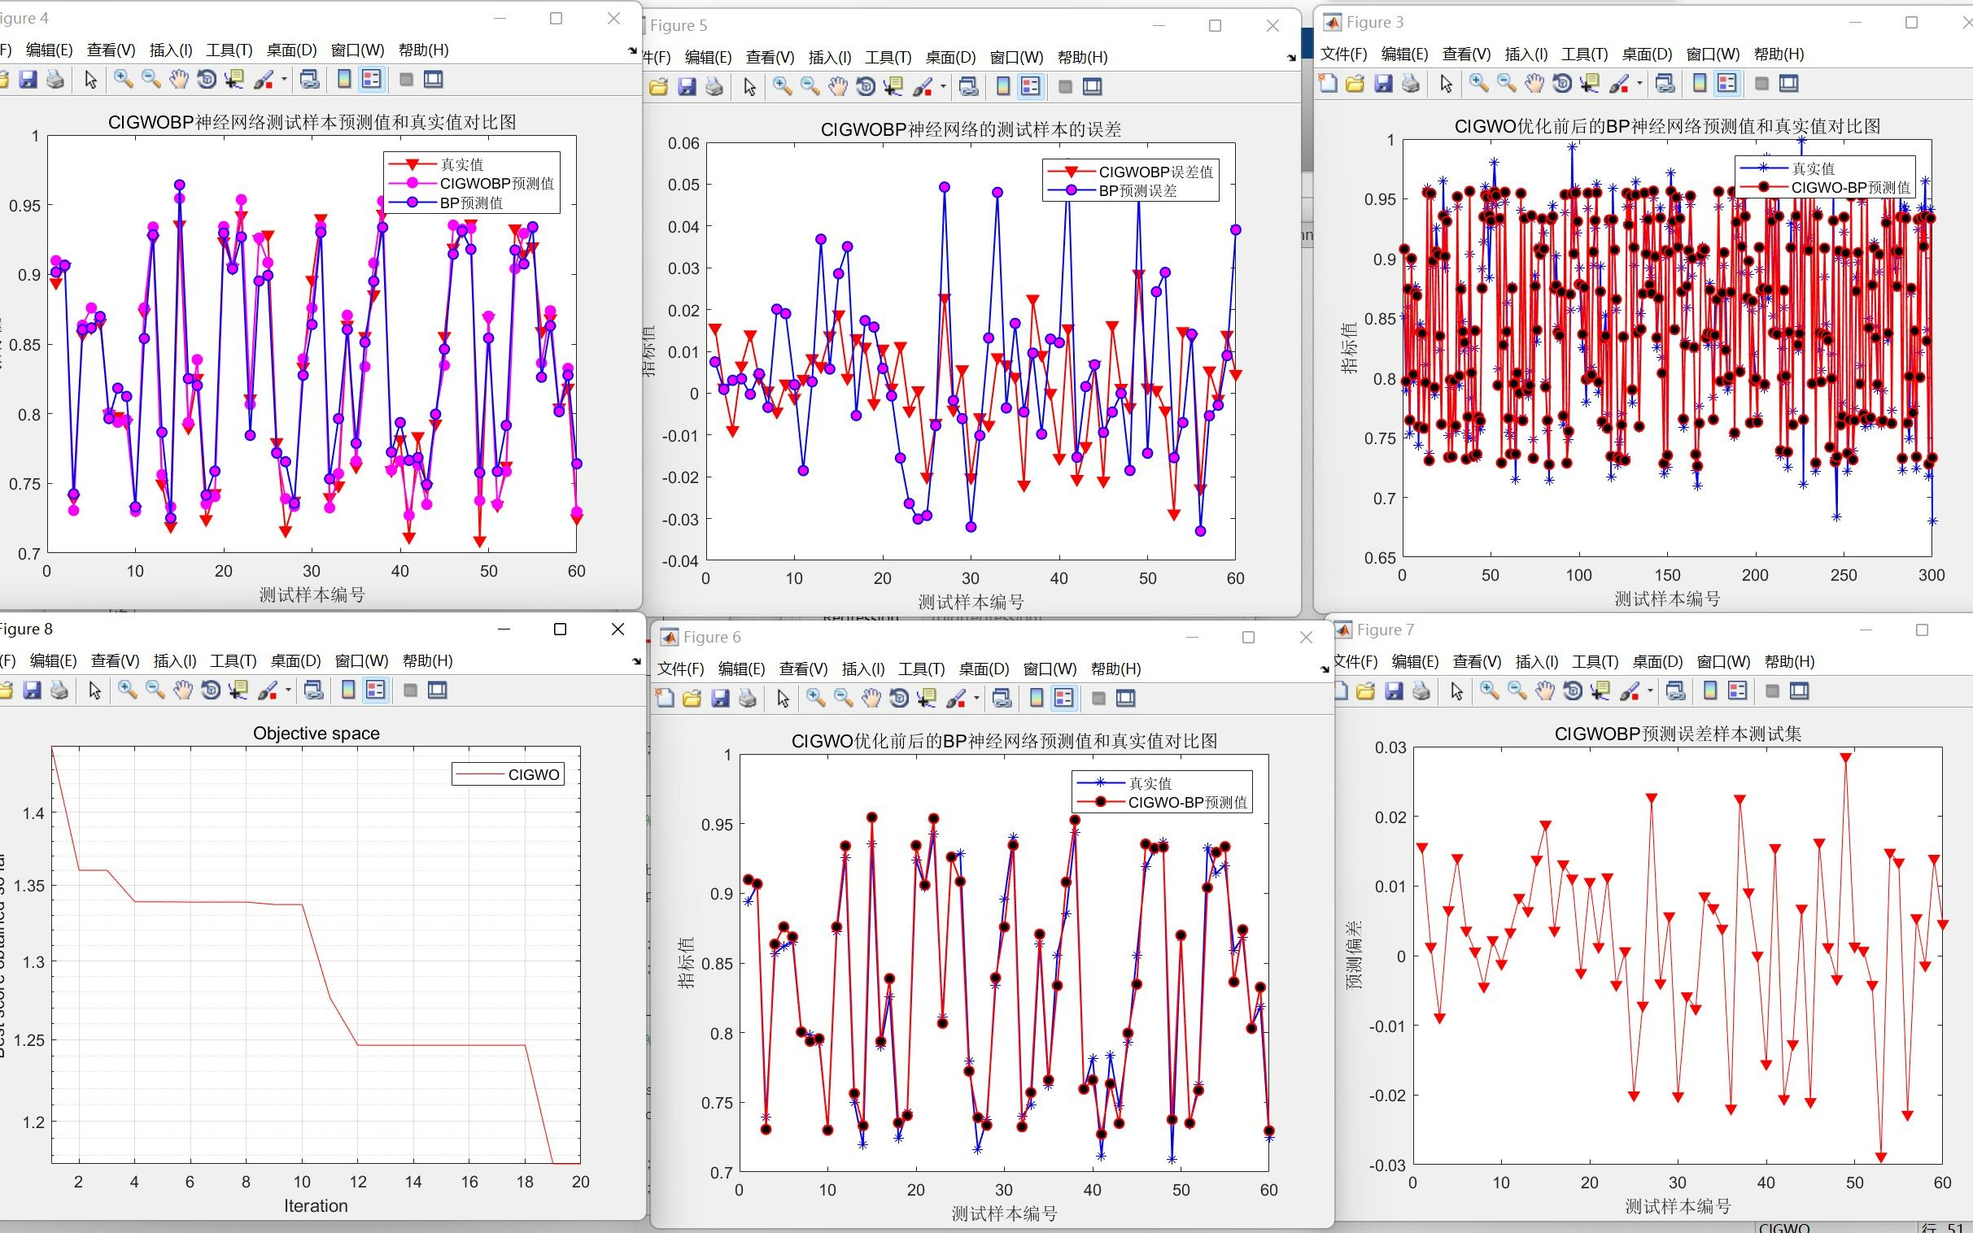Toggle Insert Legend in Figure 5 toolbar

[x=1030, y=86]
